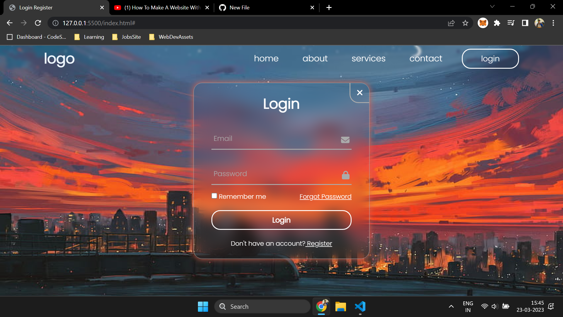Reload the current page
Screen dimensions: 563x317
(38, 23)
